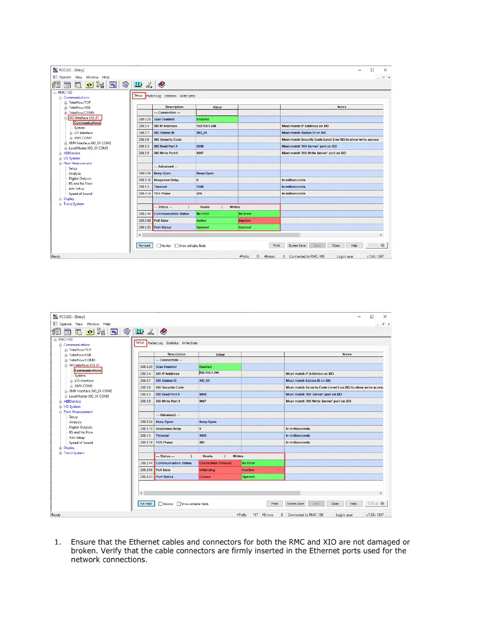Screen dimensions: 483x626
Task: Open View menu in lower window
Action: pyautogui.click(x=79, y=324)
